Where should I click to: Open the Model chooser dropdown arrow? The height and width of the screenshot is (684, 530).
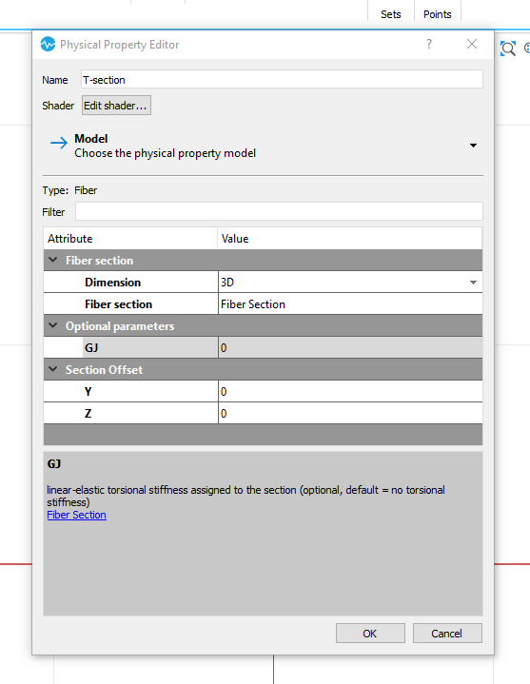pyautogui.click(x=473, y=146)
